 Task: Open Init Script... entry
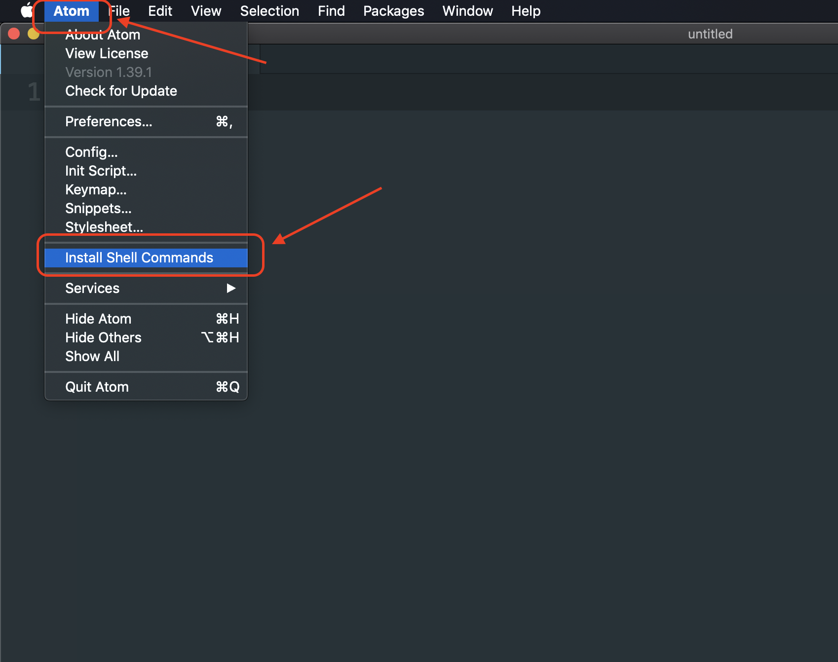point(101,171)
